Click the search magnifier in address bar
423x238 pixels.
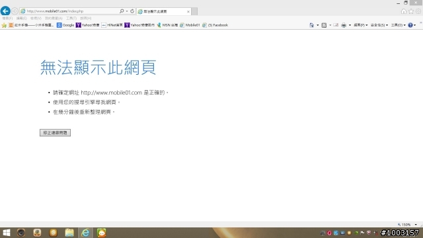tap(122, 11)
